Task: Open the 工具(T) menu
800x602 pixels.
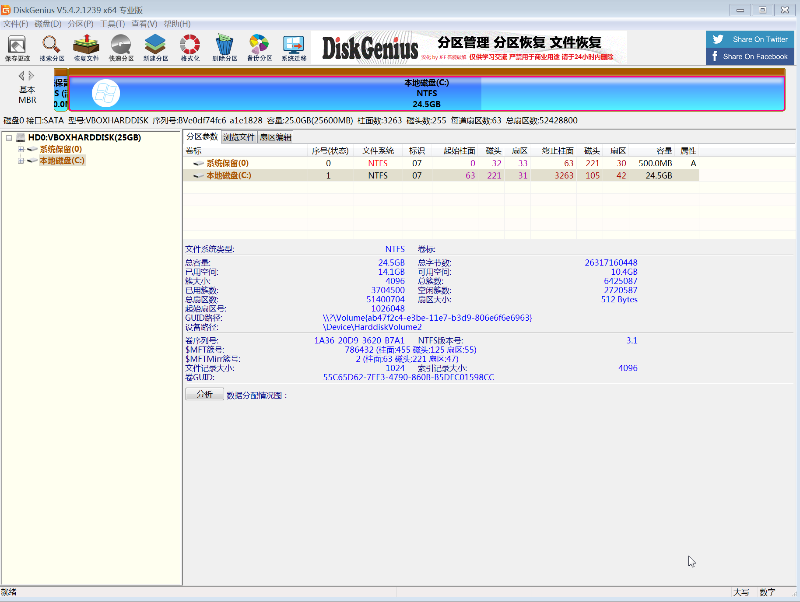Action: (112, 24)
